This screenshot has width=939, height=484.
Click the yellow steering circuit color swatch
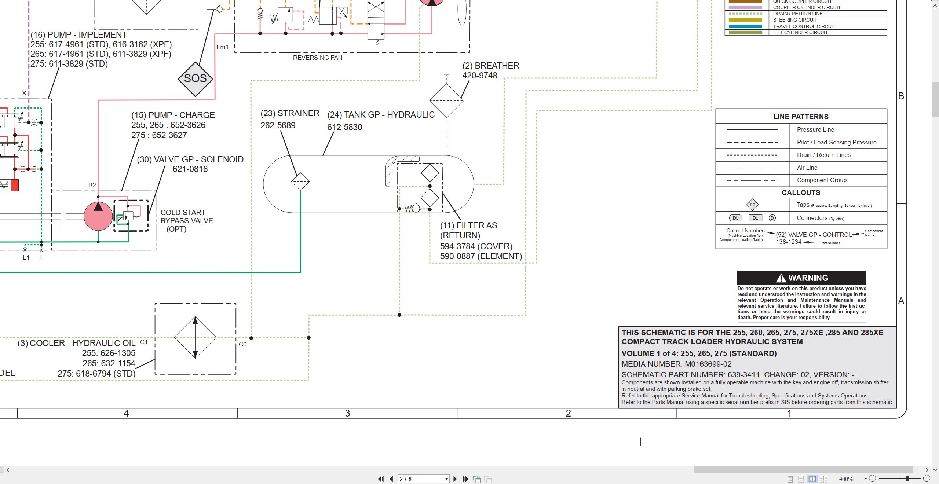coord(745,20)
